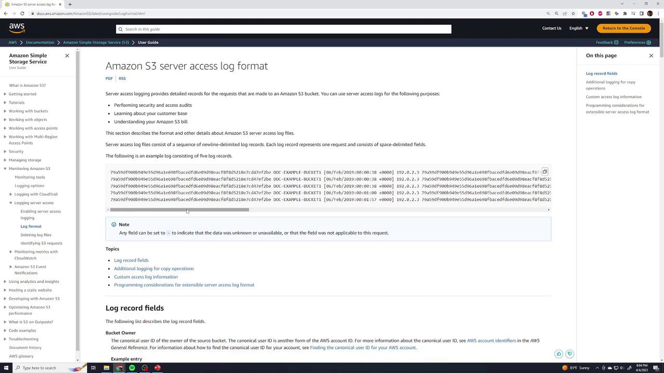The image size is (664, 373).
Task: Bookmark this page with the star icon
Action: 573,13
